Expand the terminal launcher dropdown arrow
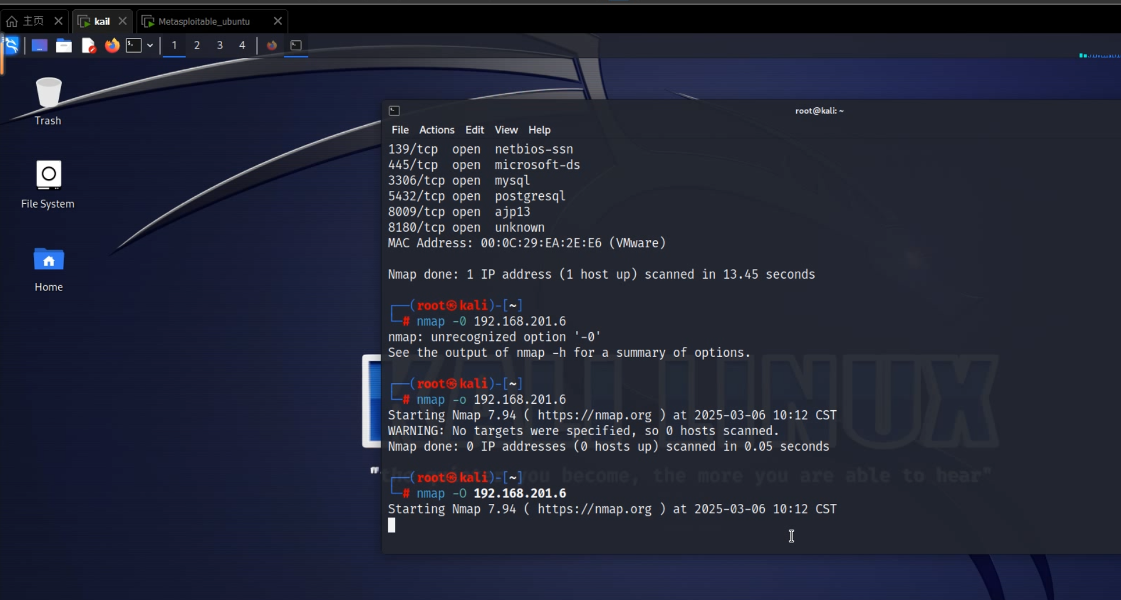1121x600 pixels. tap(150, 45)
